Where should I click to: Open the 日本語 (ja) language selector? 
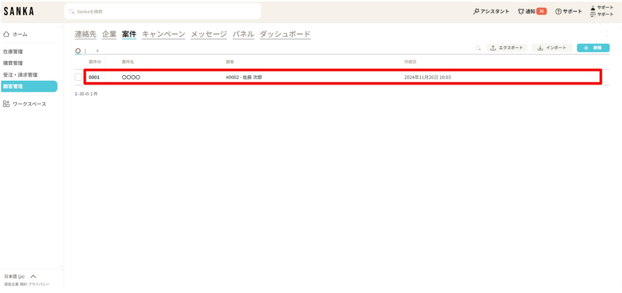(x=15, y=276)
